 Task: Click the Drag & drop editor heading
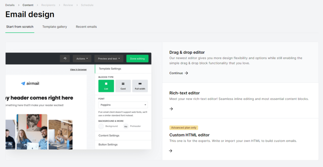(x=187, y=53)
